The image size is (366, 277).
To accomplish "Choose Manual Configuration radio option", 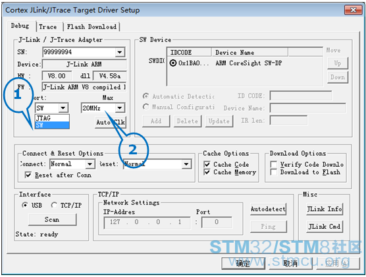I will (146, 107).
